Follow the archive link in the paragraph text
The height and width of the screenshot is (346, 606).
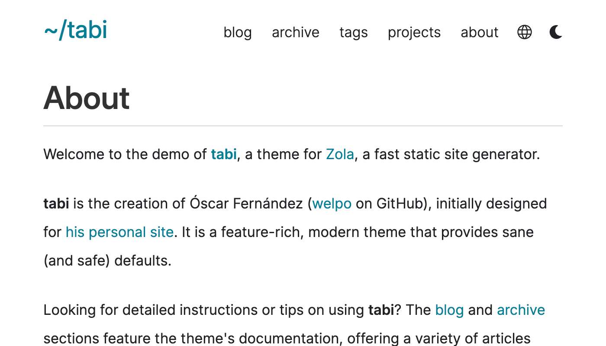[x=521, y=310]
